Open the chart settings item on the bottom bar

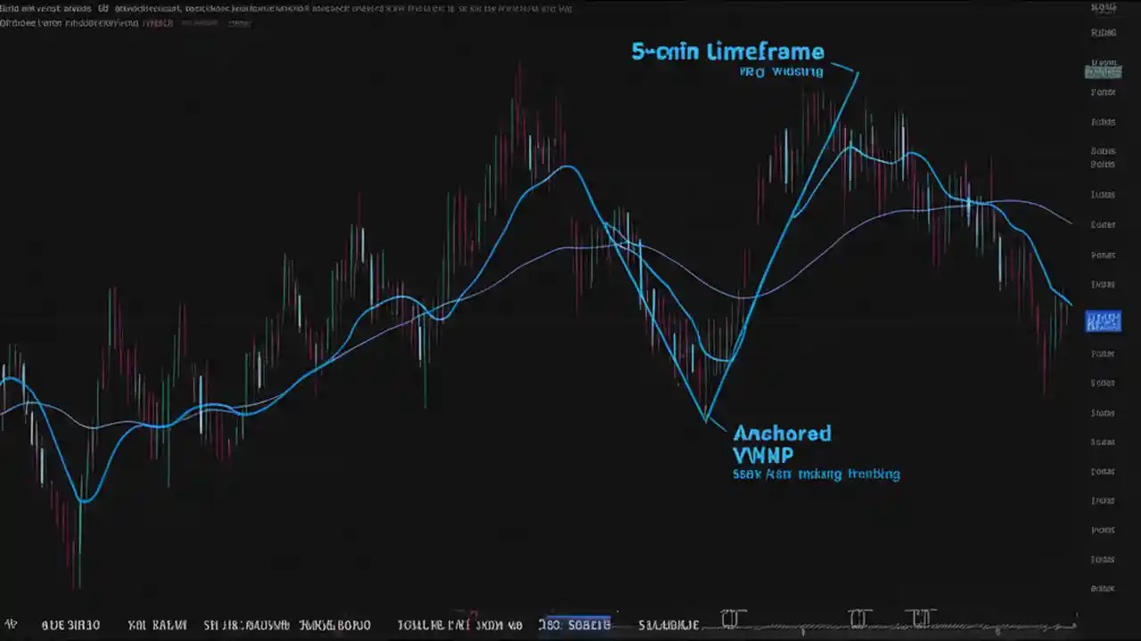click(156, 625)
